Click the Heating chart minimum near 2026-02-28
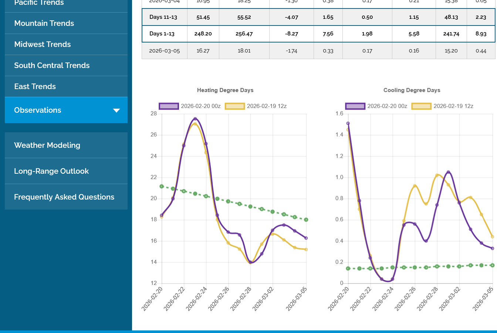The image size is (497, 333). pos(250,262)
